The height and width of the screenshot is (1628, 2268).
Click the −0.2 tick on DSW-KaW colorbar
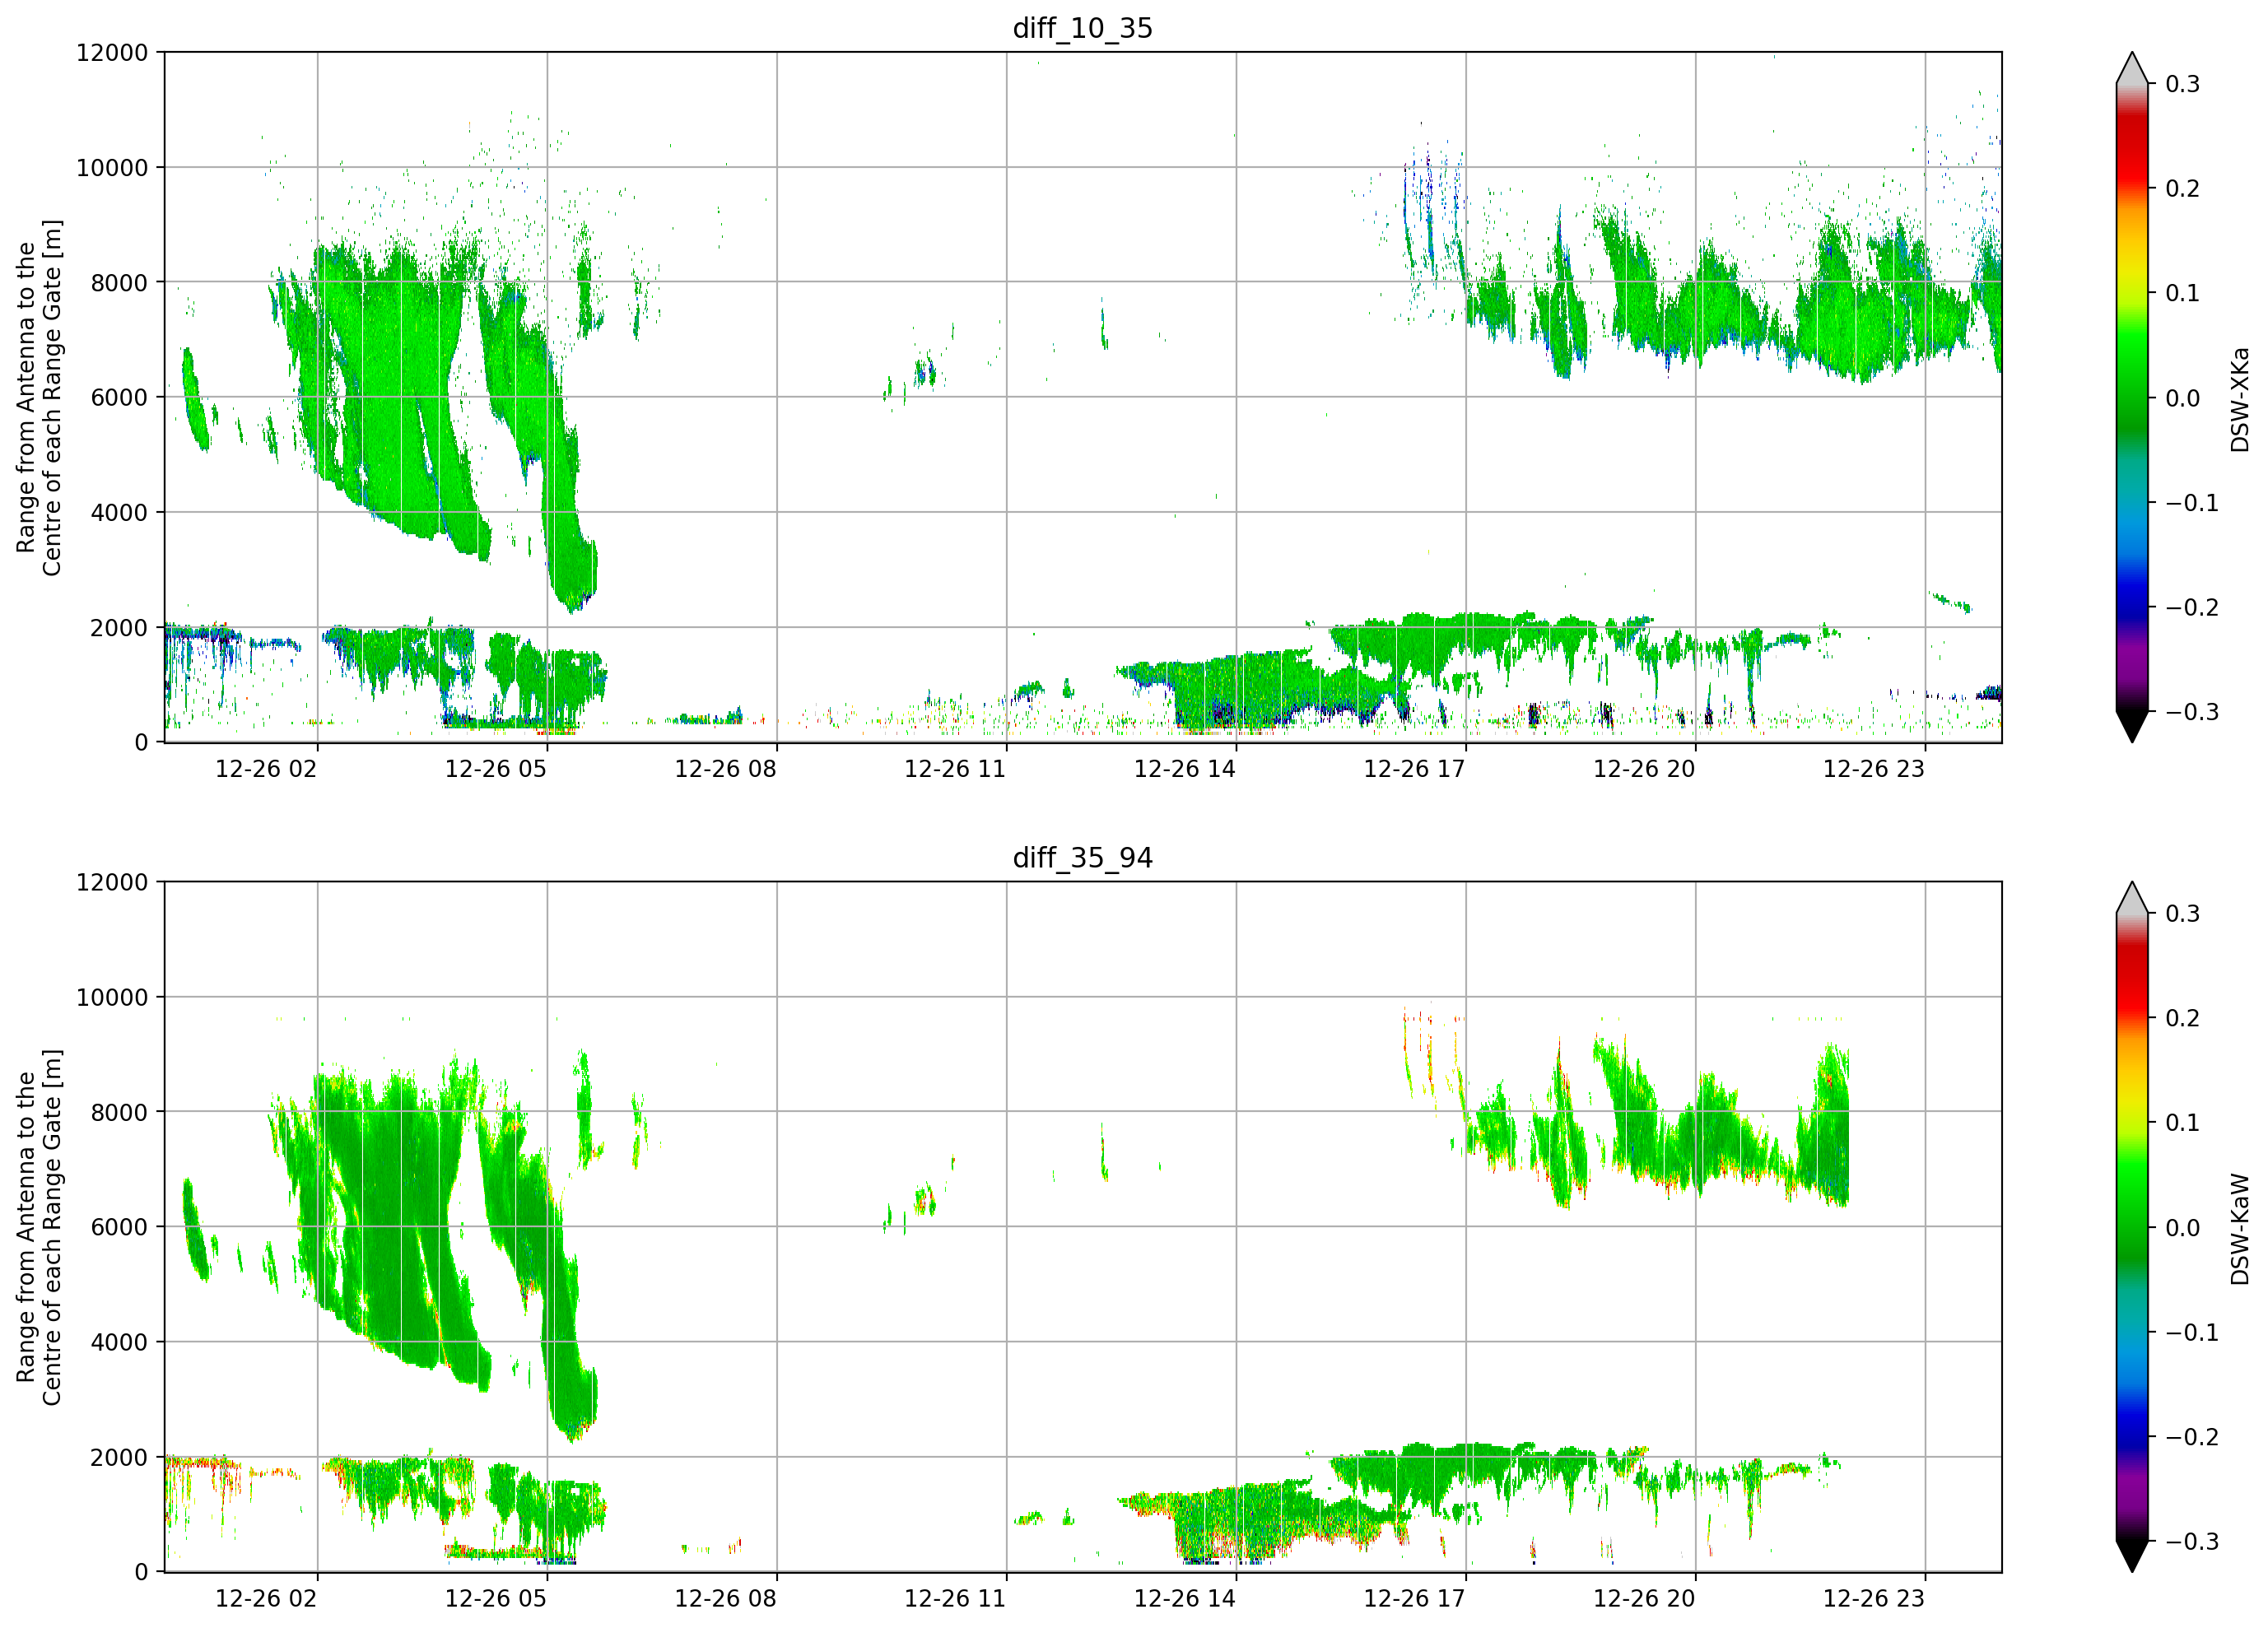tap(2192, 1437)
